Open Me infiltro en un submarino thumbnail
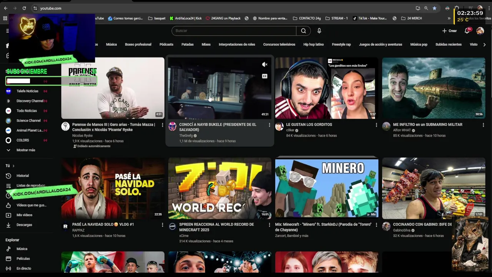492x277 pixels. point(434,88)
